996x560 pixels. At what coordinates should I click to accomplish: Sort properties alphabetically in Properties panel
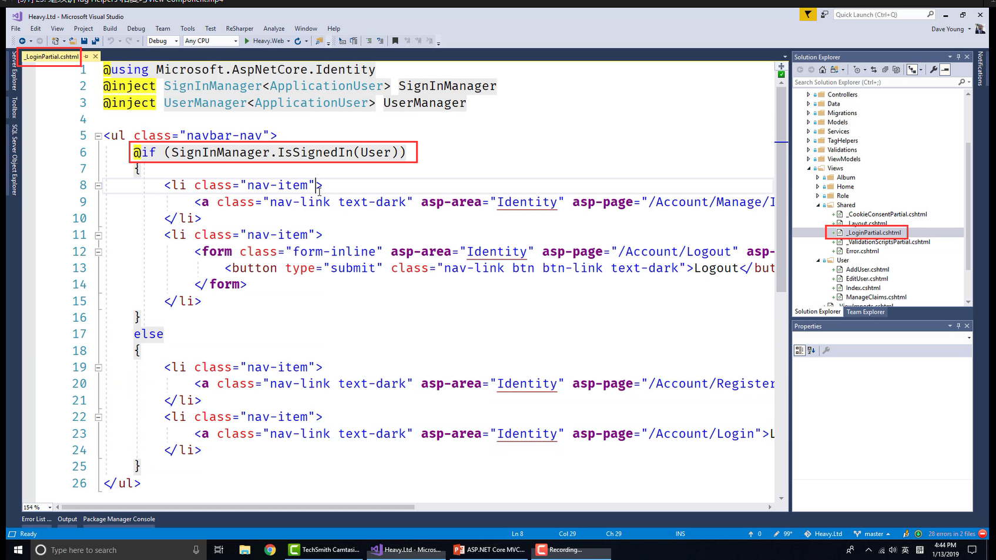811,350
